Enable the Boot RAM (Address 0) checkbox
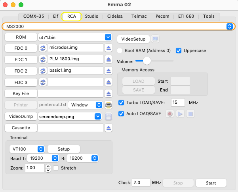 coord(120,50)
